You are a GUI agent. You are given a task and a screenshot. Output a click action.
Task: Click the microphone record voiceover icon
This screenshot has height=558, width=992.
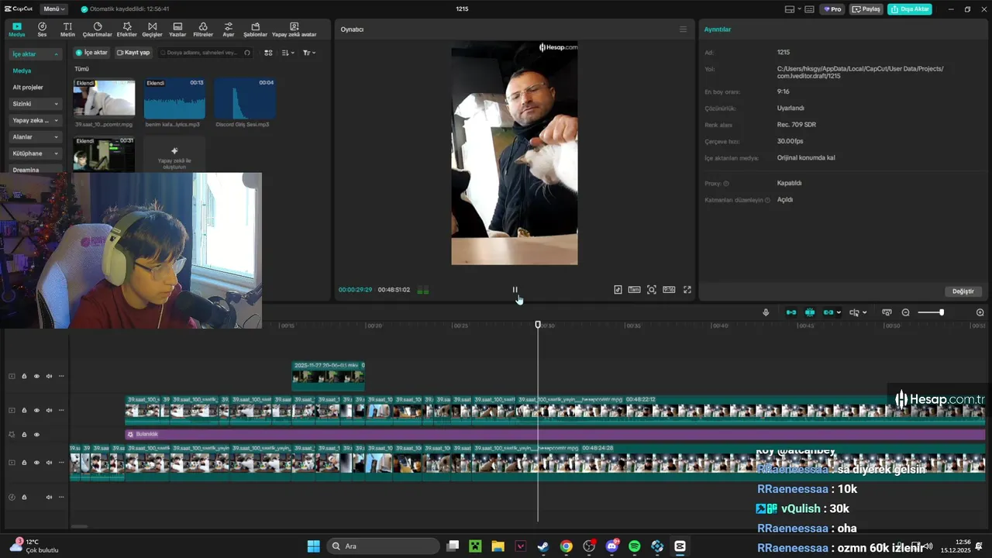point(766,312)
